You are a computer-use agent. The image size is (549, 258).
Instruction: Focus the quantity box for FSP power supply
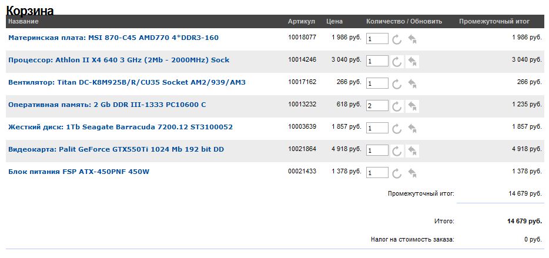click(x=377, y=173)
